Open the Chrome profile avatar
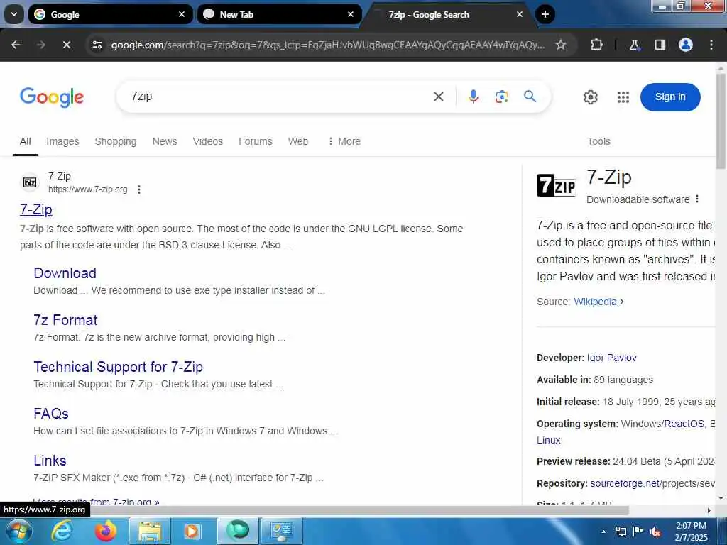The width and height of the screenshot is (727, 545). point(686,45)
